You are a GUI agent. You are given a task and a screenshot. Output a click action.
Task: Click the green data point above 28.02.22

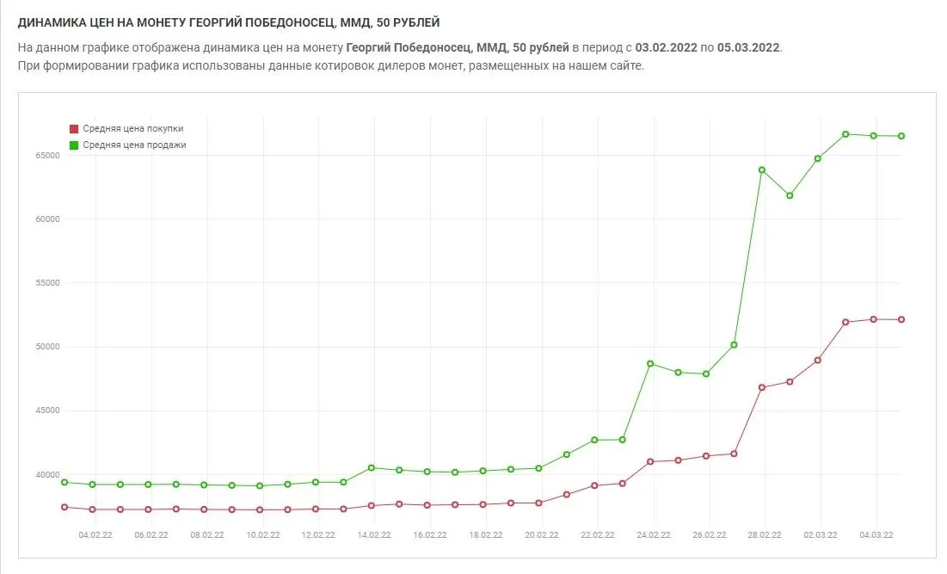coord(762,170)
